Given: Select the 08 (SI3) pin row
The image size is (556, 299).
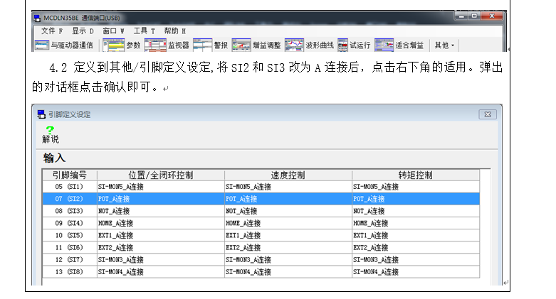Looking at the screenshot, I should point(69,211).
